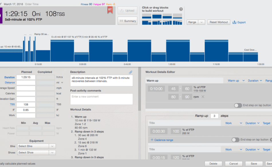Expand the Warm up step type dropdown
The image size is (272, 167).
point(236,81)
